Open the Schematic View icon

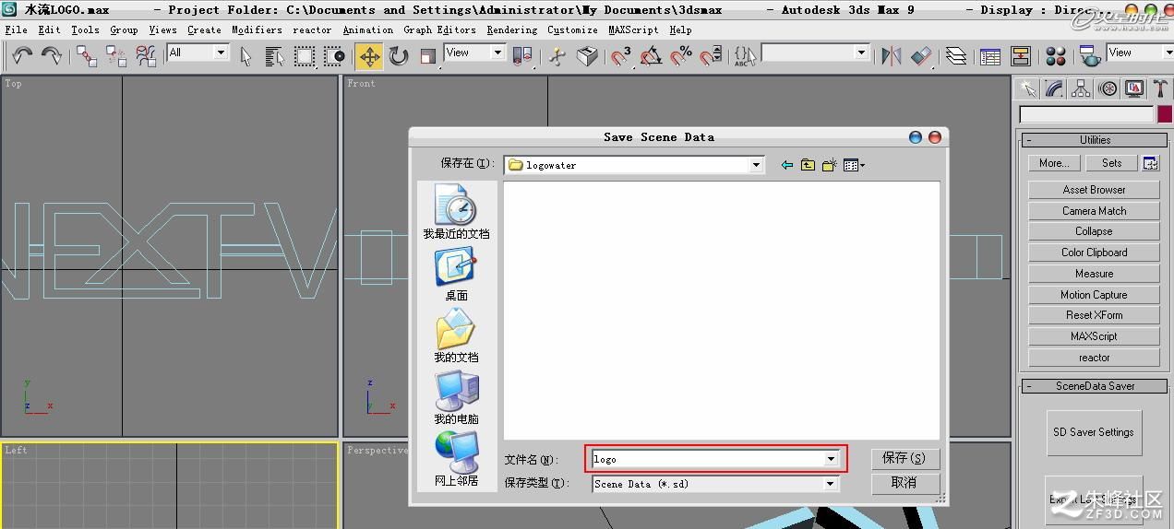pyautogui.click(x=1020, y=56)
